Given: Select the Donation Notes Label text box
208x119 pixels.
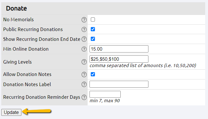Looking at the screenshot, I should pos(119,84).
